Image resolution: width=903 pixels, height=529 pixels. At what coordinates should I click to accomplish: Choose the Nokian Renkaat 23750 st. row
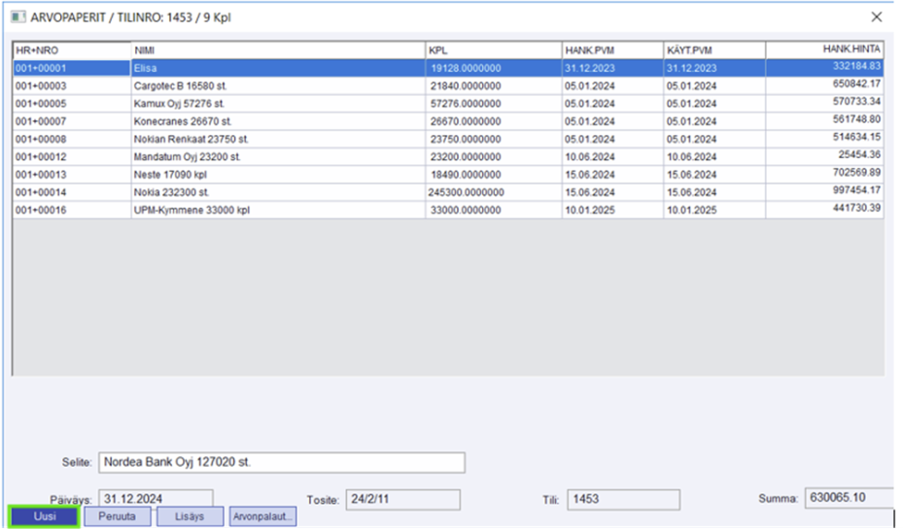coord(277,139)
